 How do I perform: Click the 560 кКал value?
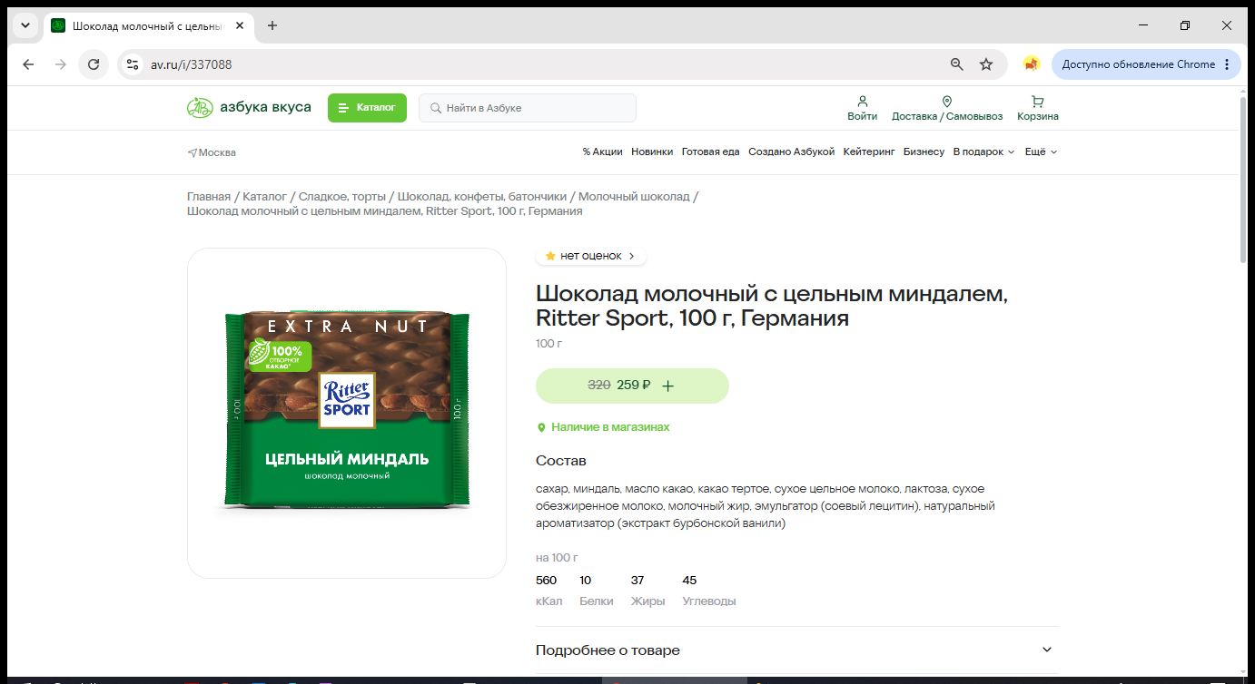[x=547, y=581]
